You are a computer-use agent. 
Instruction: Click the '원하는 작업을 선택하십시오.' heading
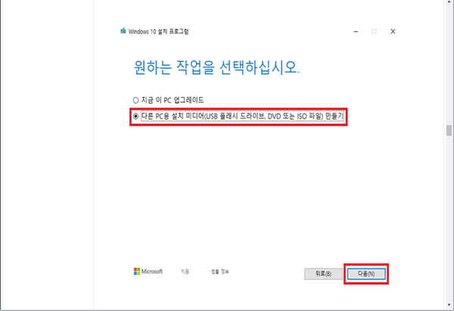coord(216,67)
